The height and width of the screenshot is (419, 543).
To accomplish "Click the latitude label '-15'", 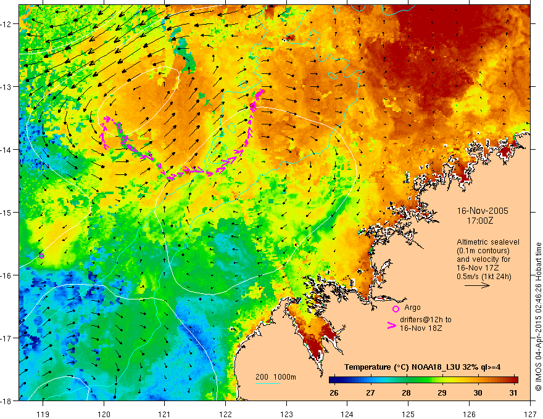I will (6, 212).
